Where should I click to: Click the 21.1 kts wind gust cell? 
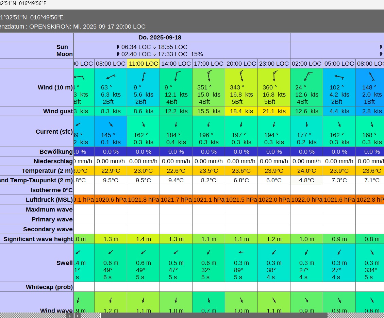[274, 111]
